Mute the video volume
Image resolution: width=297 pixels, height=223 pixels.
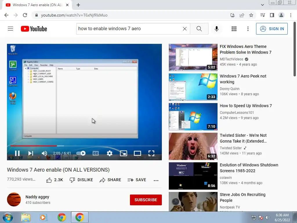(44, 153)
